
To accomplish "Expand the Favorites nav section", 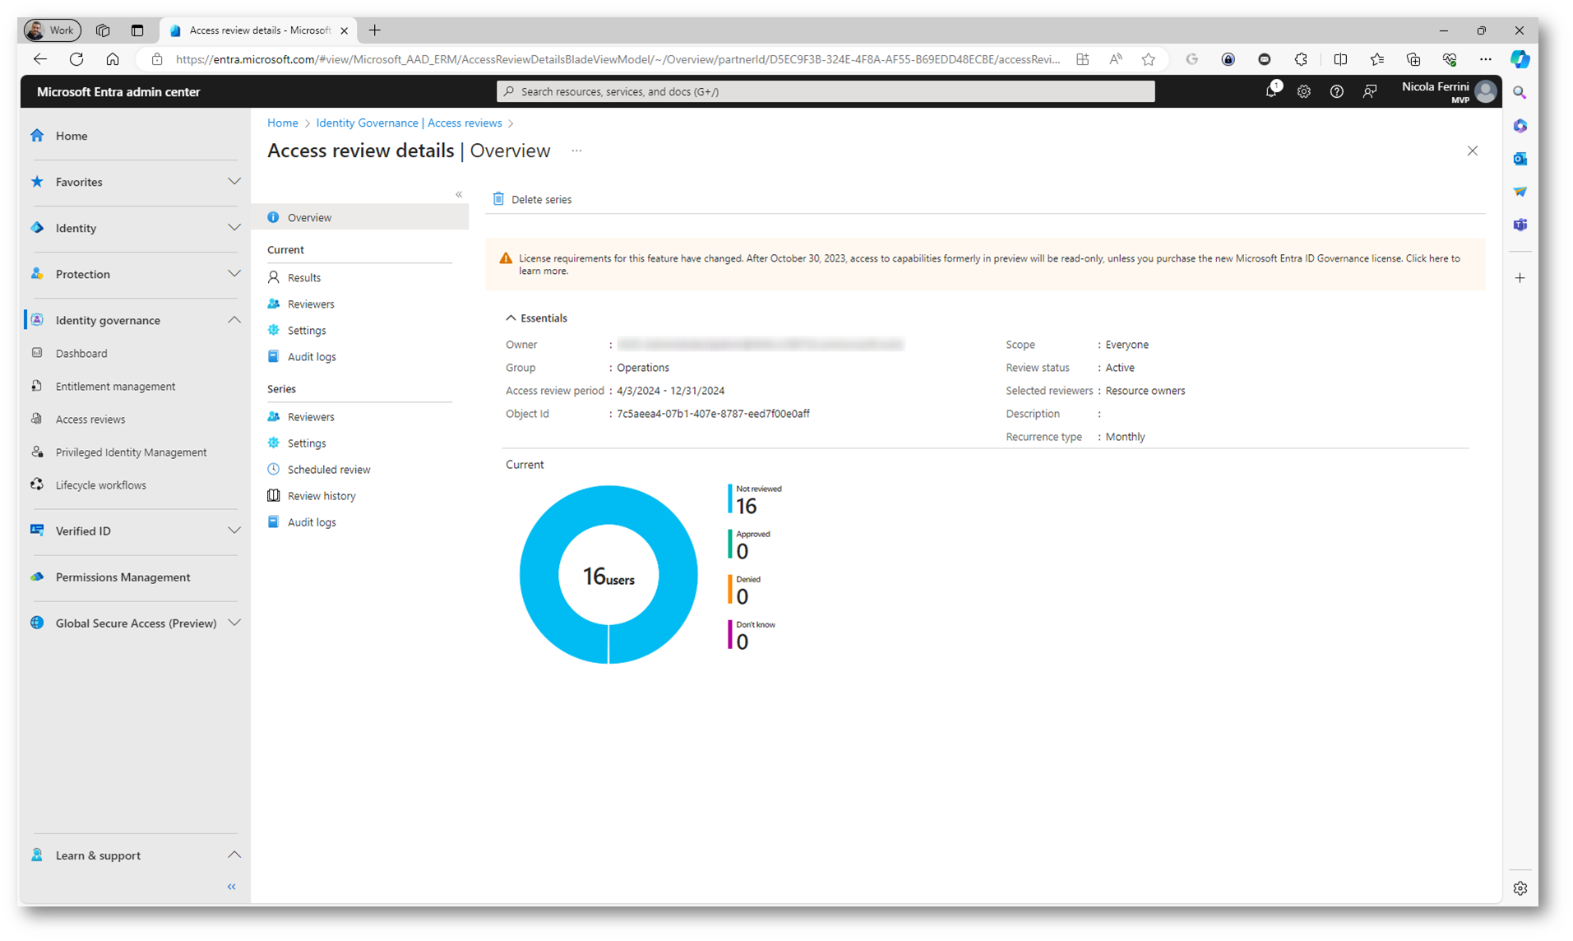I will point(234,182).
